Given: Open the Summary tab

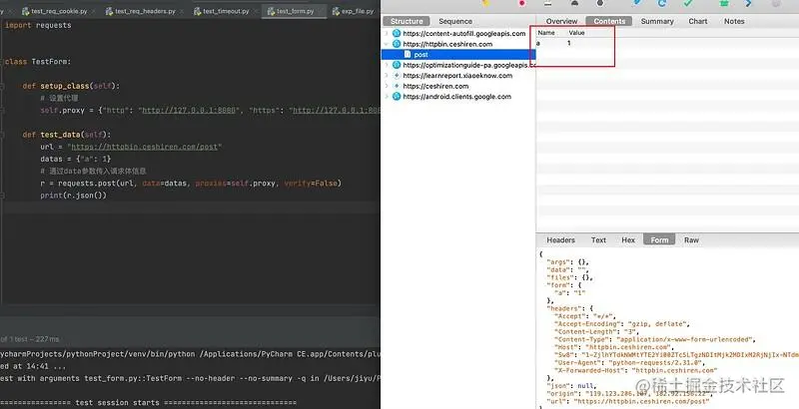Looking at the screenshot, I should 657,21.
